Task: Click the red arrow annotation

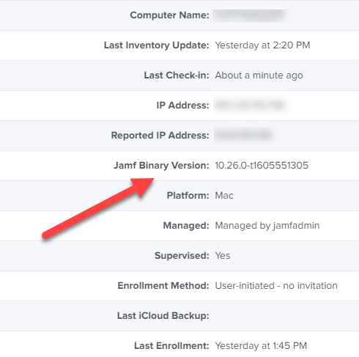Action: pyautogui.click(x=97, y=208)
